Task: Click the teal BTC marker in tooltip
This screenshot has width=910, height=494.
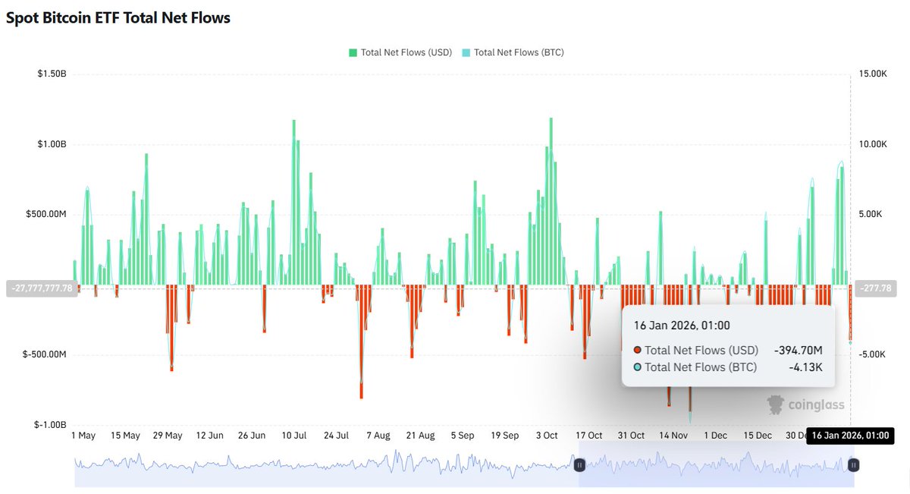Action: click(x=637, y=367)
